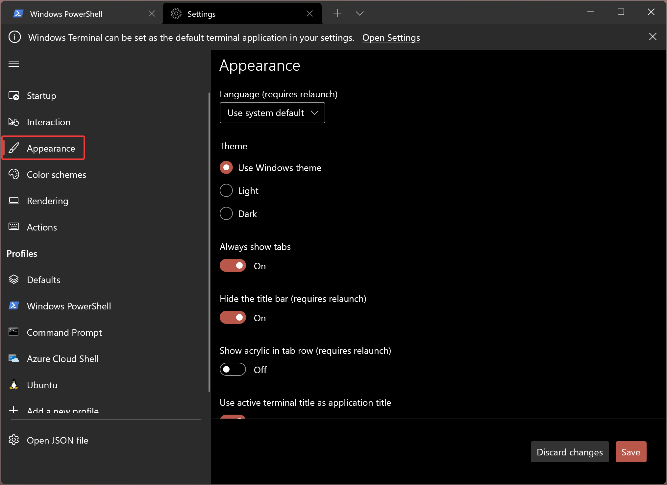Open the new tab profile dropdown chevron
Screen dimensions: 667x485
click(x=360, y=13)
